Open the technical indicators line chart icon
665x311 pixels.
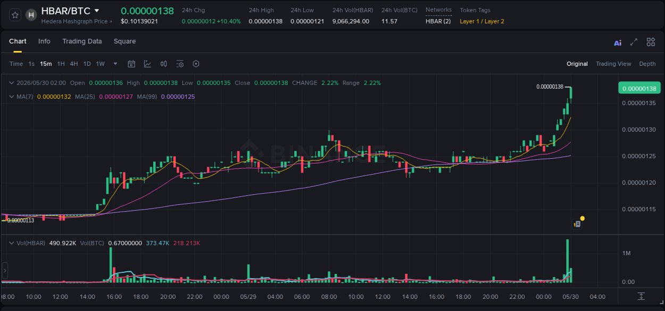tap(147, 64)
